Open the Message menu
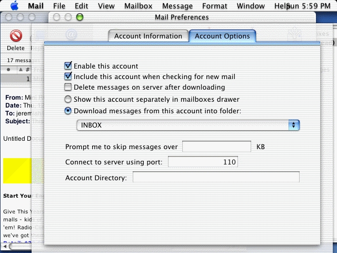 177,6
